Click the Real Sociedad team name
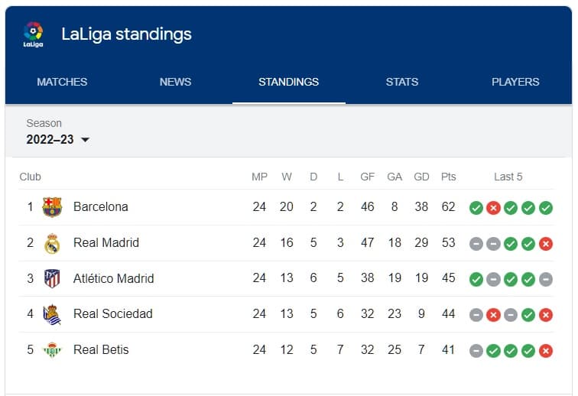Screen dimensions: 578x396 coord(113,313)
